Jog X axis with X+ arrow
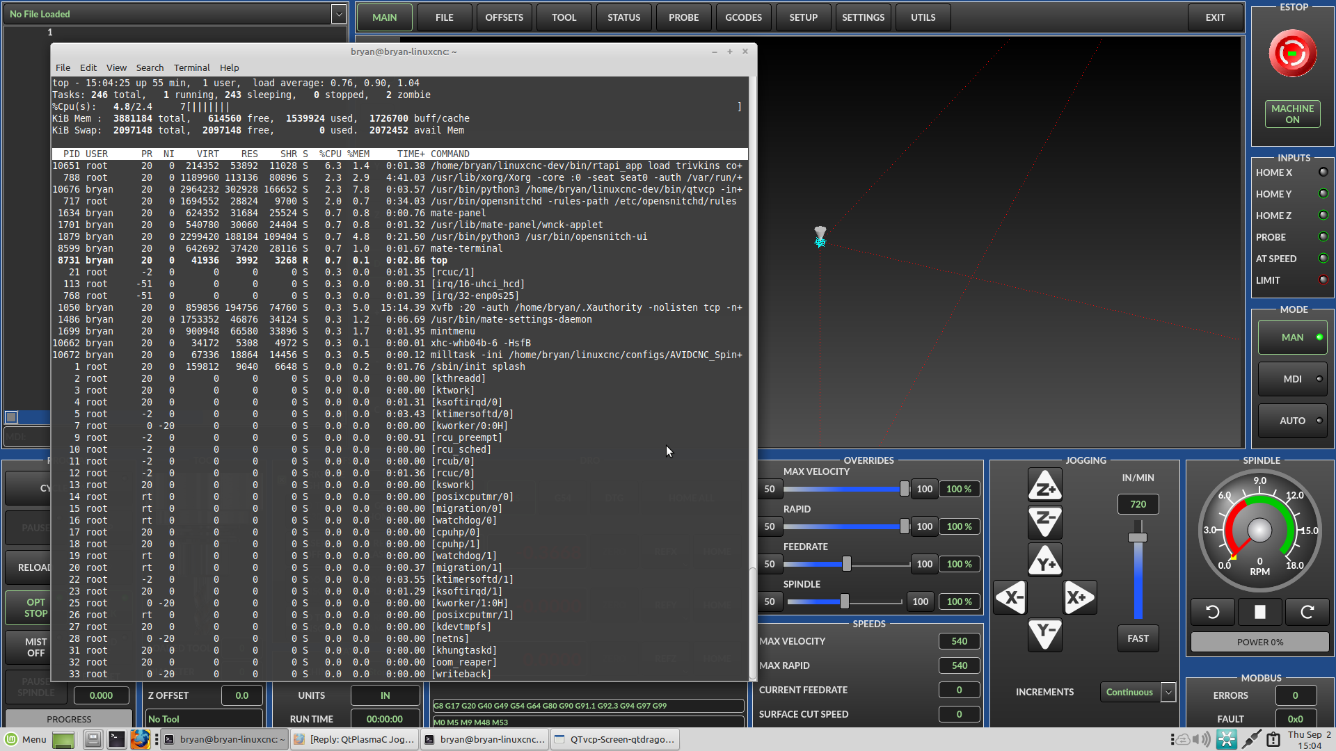 coord(1079,597)
